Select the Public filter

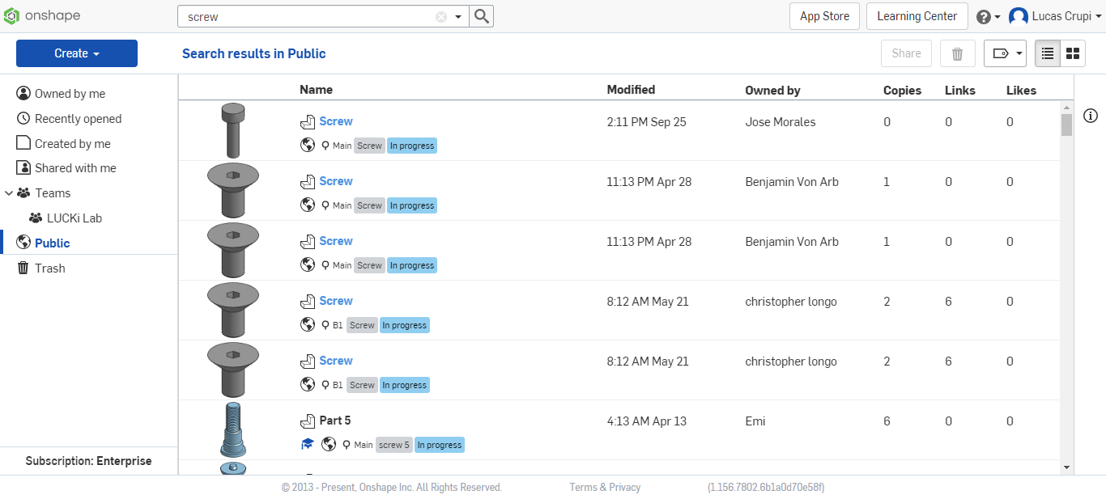coord(52,243)
